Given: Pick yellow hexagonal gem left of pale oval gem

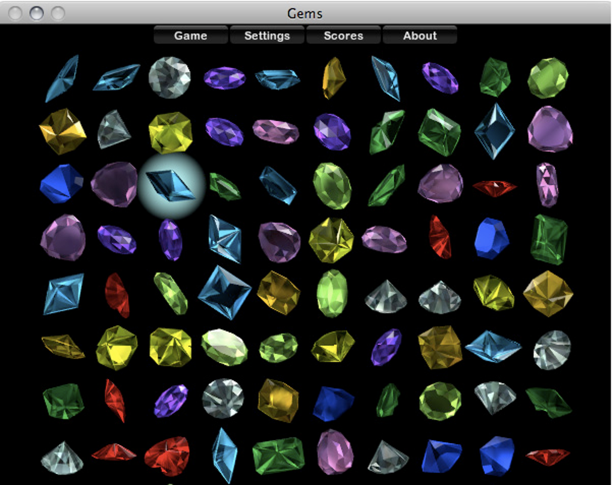Looking at the screenshot, I should click(170, 347).
